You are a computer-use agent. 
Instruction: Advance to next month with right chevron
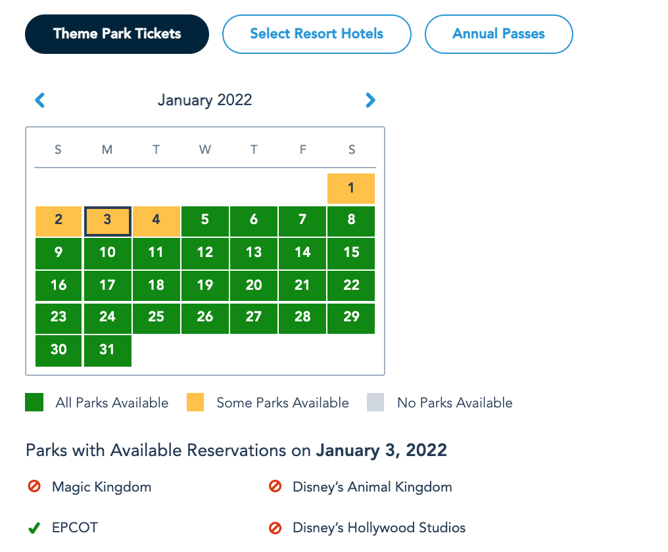(x=370, y=100)
